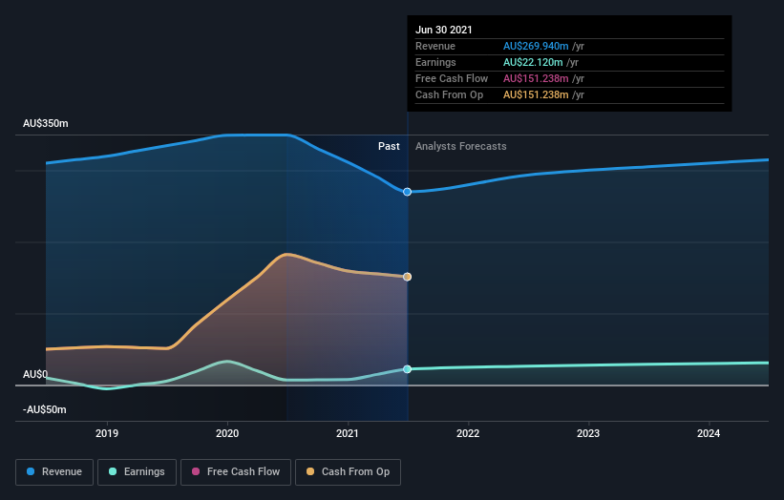Click the -AU$50m y-axis label
This screenshot has width=784, height=500.
tap(45, 409)
